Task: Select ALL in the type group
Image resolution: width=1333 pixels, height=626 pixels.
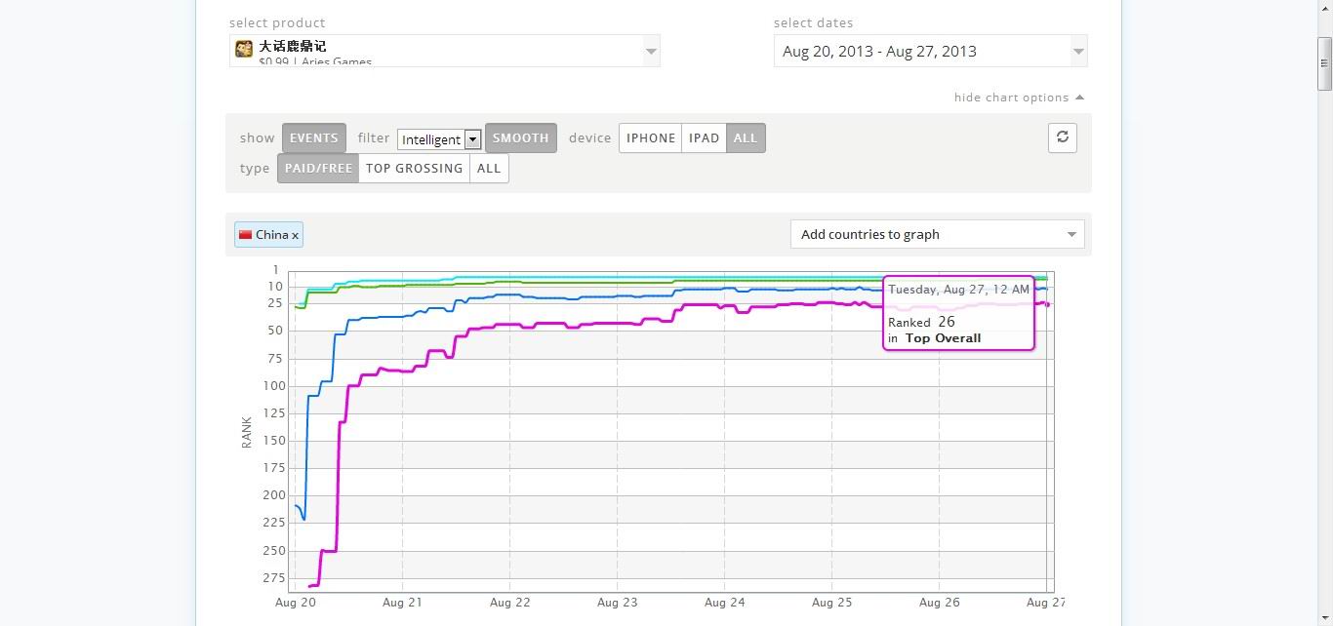Action: [489, 169]
